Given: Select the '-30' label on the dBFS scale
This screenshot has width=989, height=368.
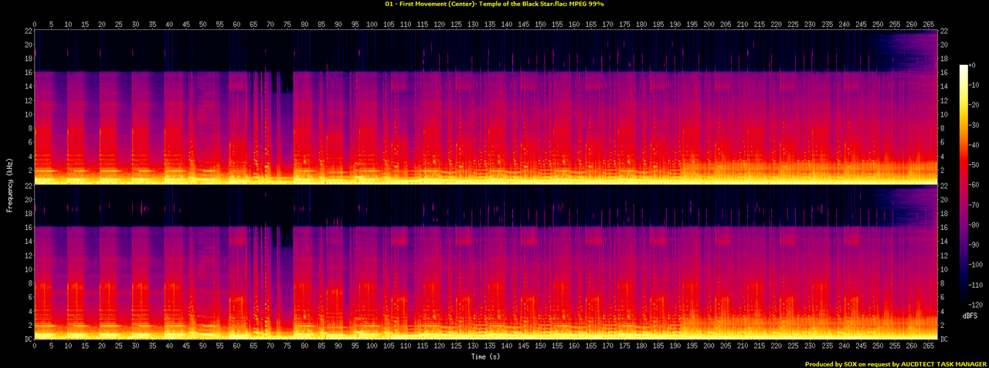Looking at the screenshot, I should point(975,125).
